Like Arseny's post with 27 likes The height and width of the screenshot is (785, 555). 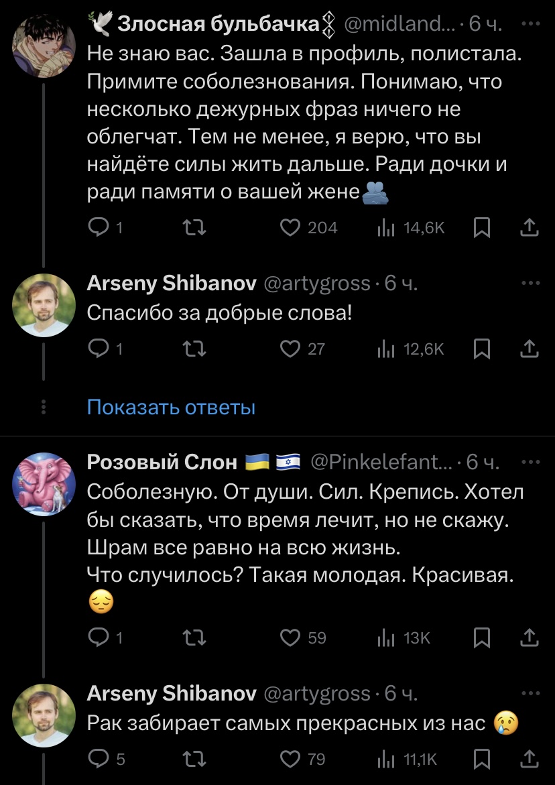(290, 348)
